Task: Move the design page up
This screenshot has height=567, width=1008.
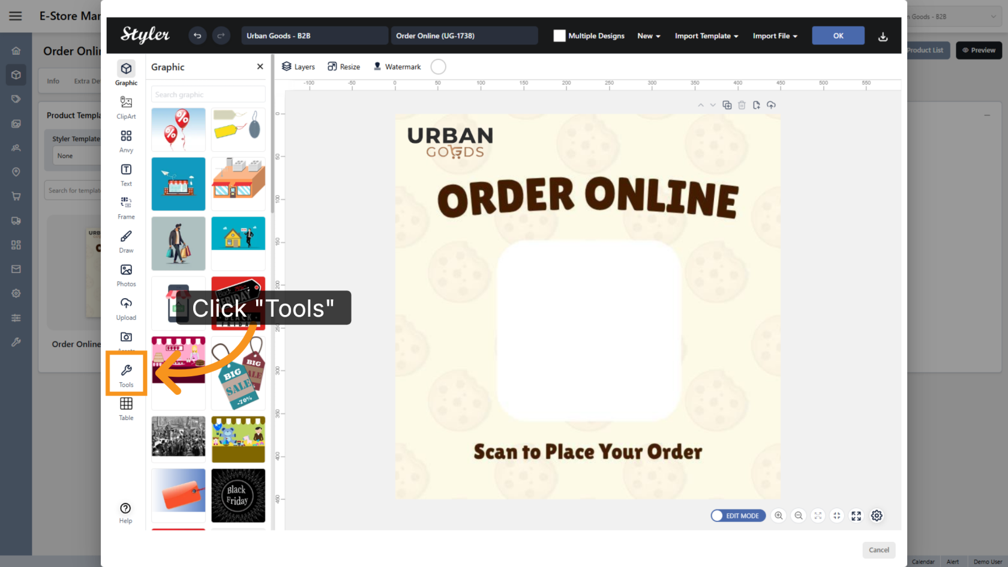Action: point(700,105)
